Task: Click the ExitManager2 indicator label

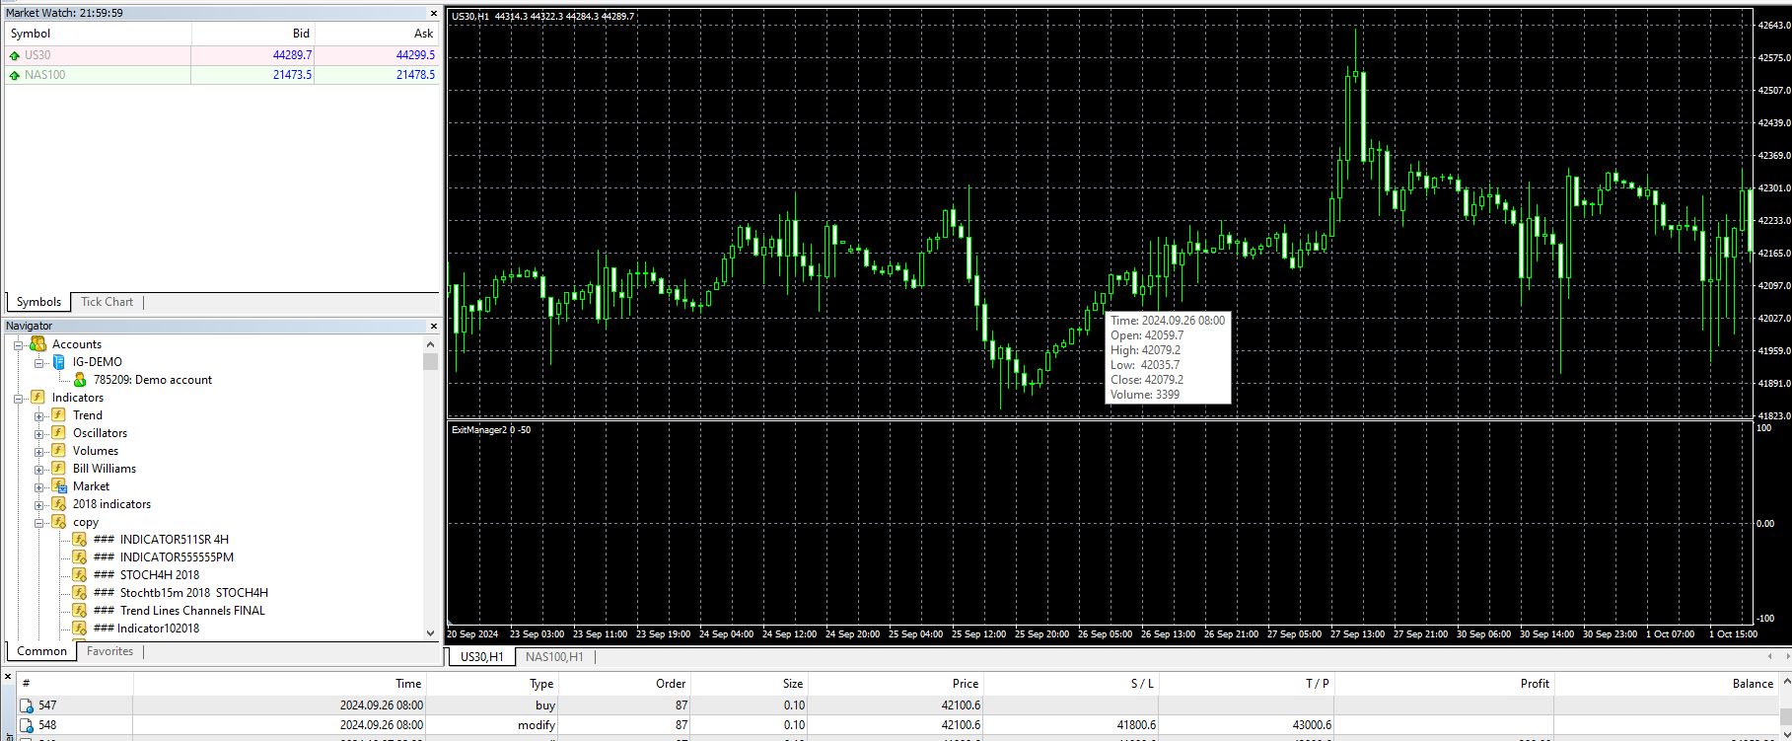Action: (490, 430)
